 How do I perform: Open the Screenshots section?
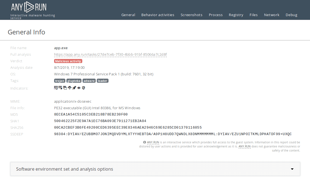point(191,15)
